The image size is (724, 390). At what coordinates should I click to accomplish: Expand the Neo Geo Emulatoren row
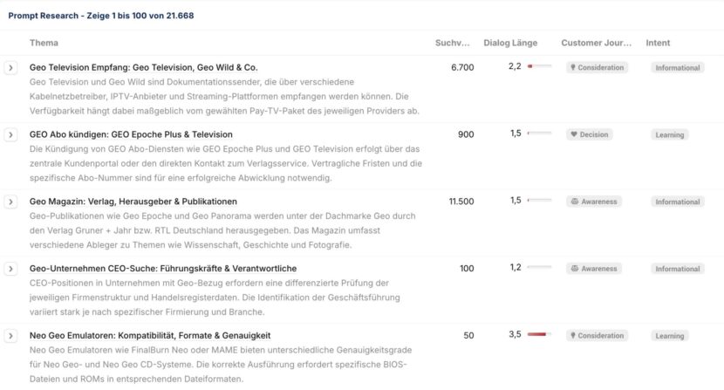point(10,336)
